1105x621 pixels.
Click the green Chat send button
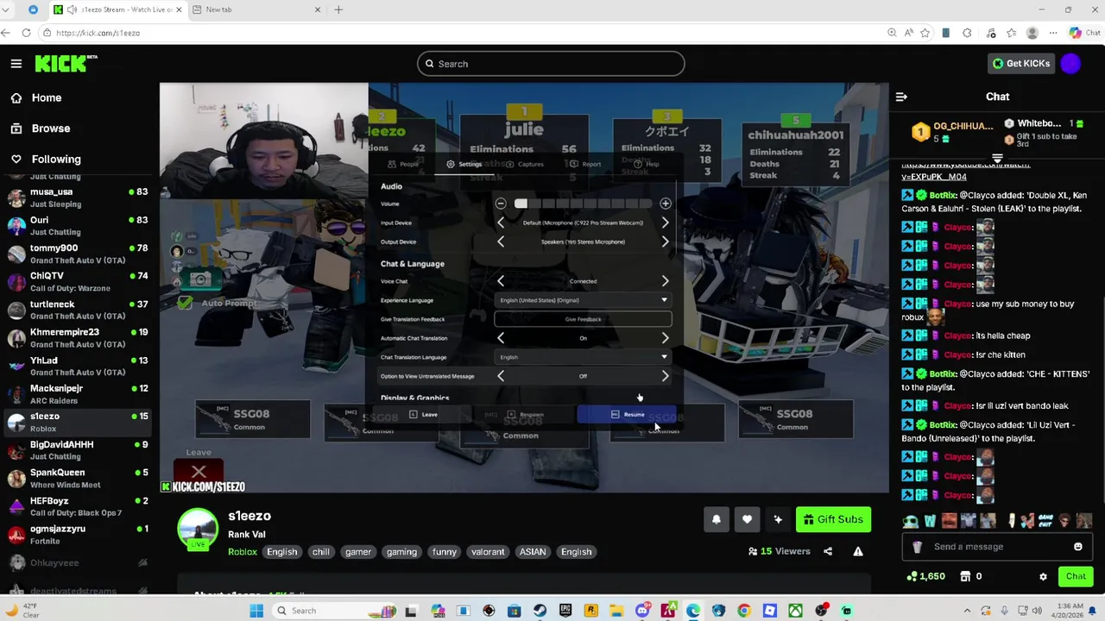pos(1076,576)
